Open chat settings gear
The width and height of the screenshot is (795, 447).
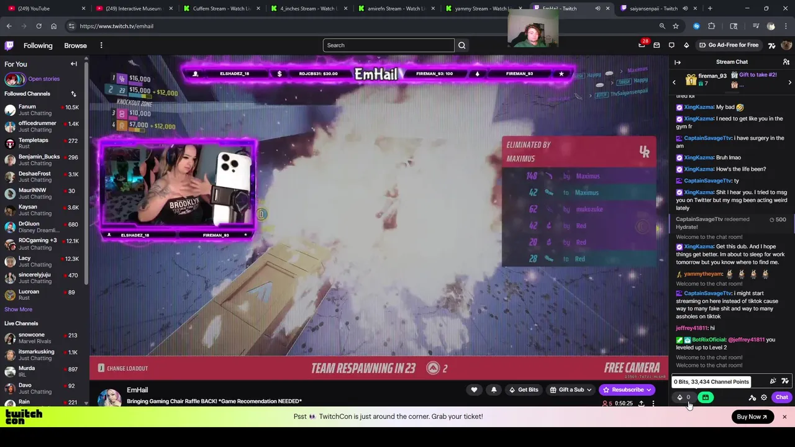click(764, 397)
